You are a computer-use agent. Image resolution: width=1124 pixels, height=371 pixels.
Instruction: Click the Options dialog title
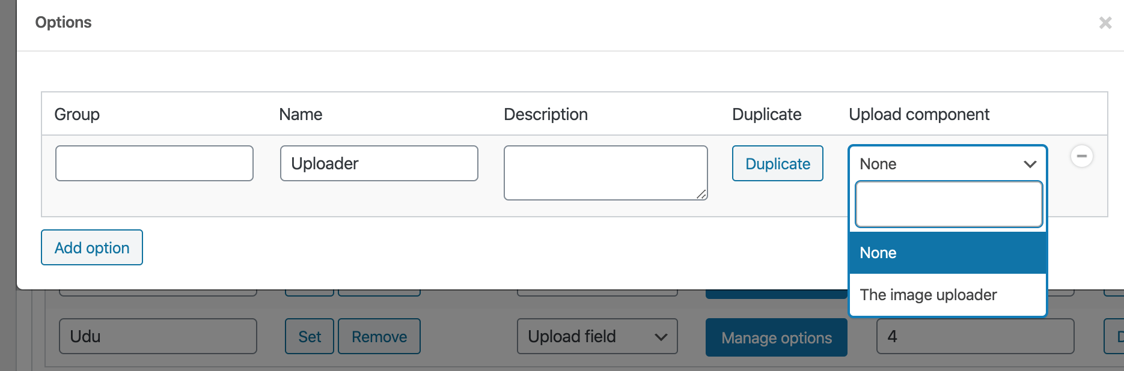coord(63,22)
